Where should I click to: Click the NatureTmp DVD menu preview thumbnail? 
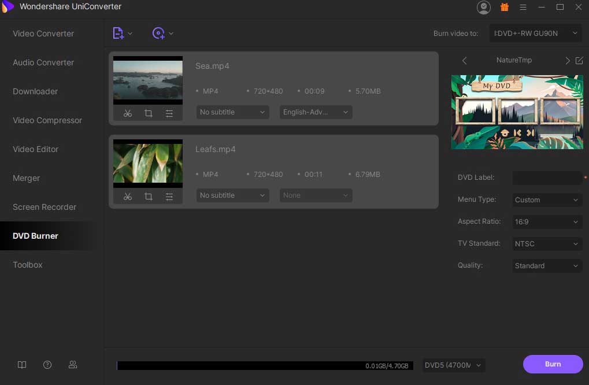coord(517,112)
